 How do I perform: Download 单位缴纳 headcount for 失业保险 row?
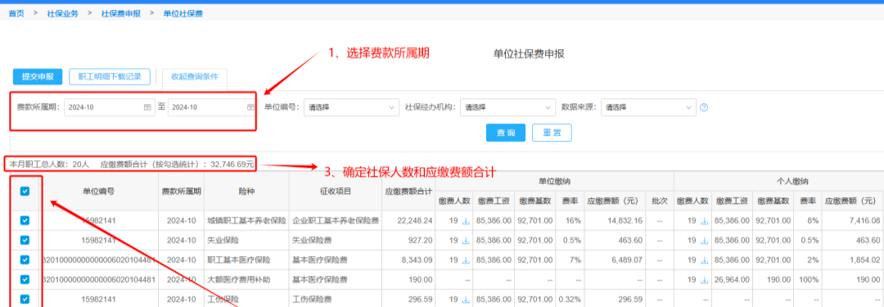click(466, 241)
